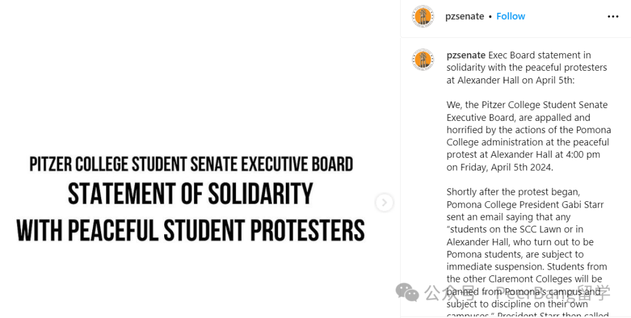Click the quoted "students on the SCC Lawn" text
This screenshot has height=318, width=631.
tap(514, 229)
